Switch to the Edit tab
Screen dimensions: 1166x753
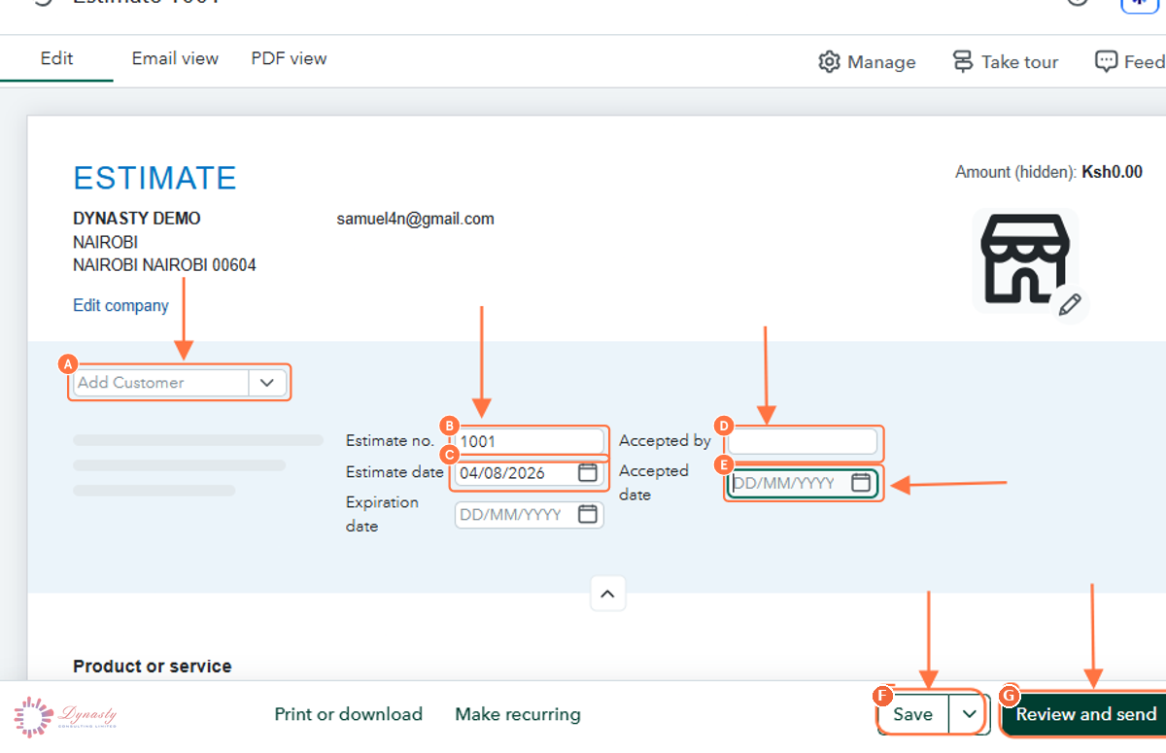point(56,58)
